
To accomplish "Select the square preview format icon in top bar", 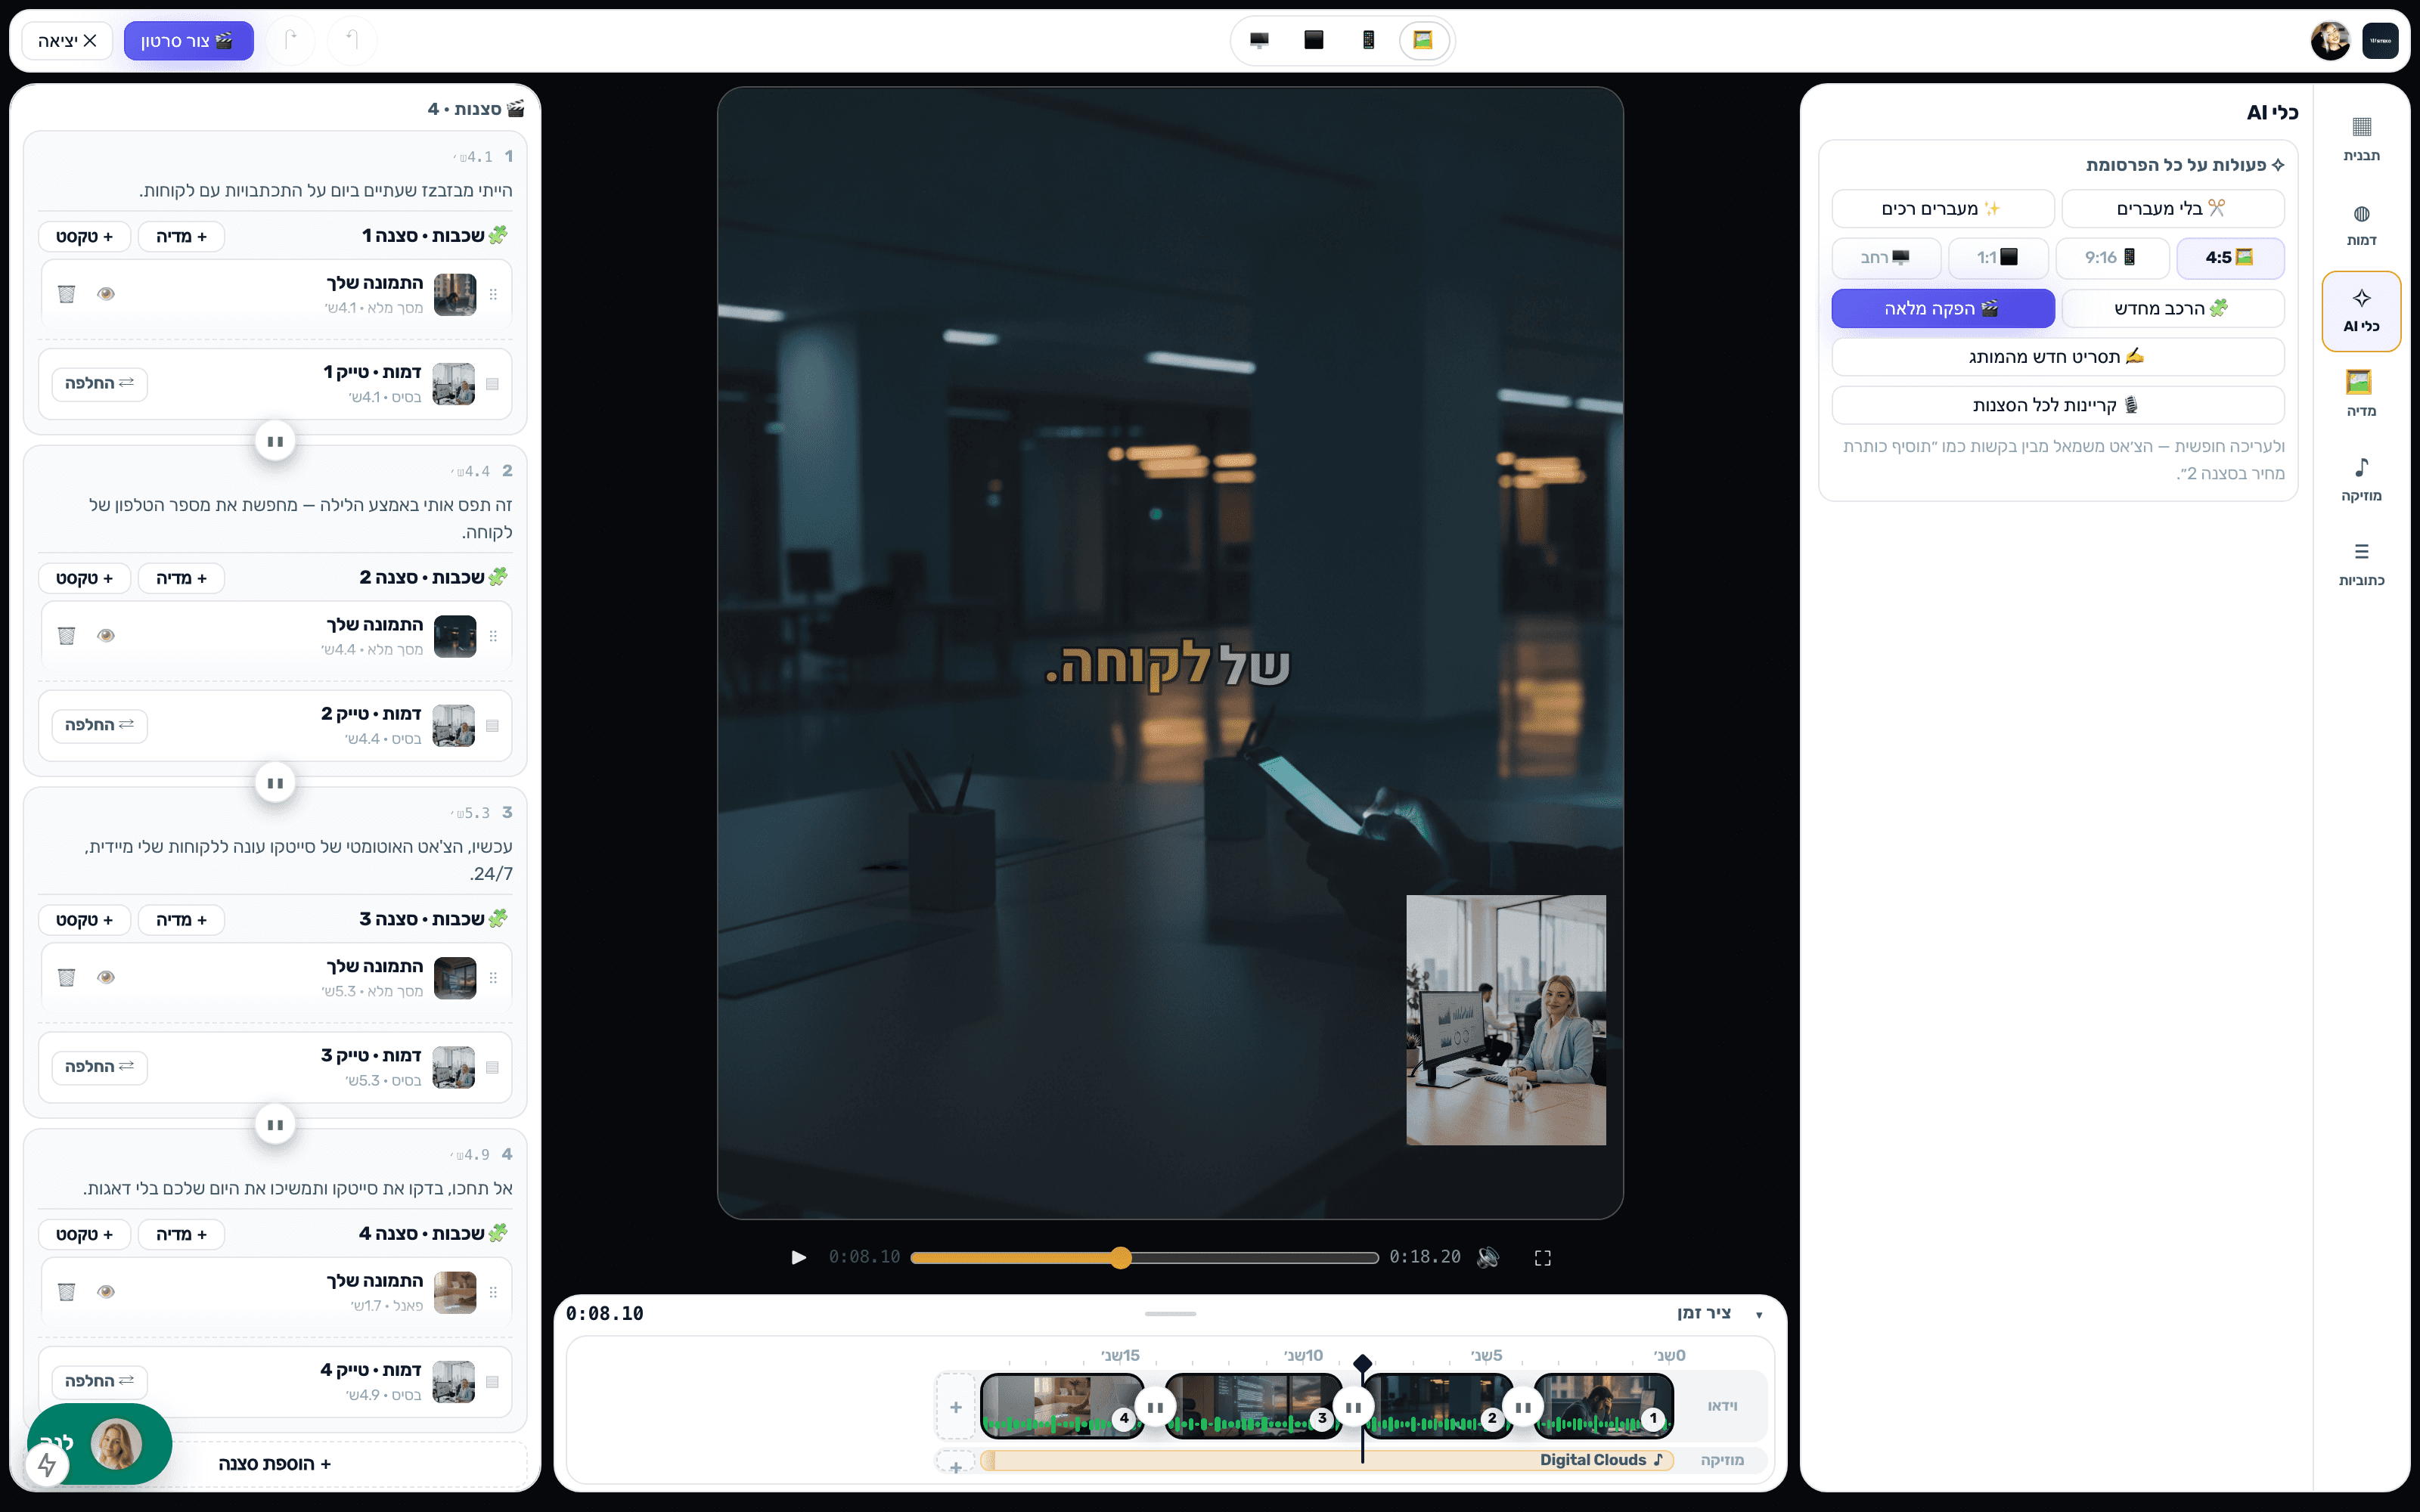I will (x=1314, y=40).
